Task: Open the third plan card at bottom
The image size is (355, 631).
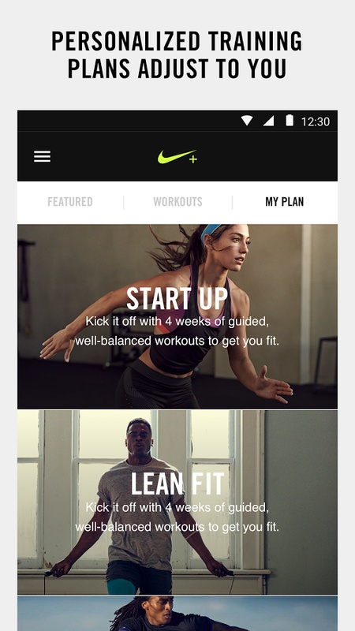Action: click(x=177, y=614)
